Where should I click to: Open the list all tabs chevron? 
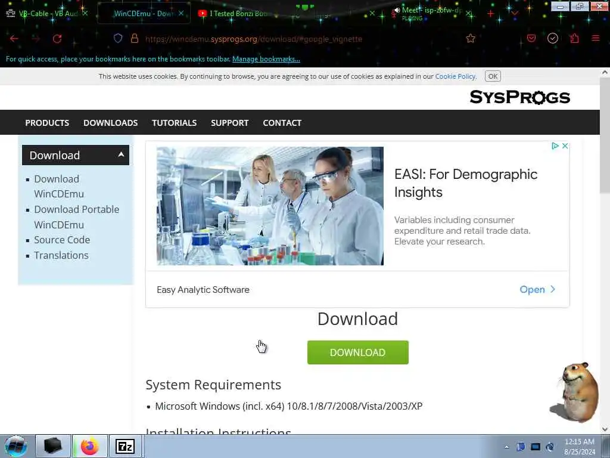tap(515, 14)
